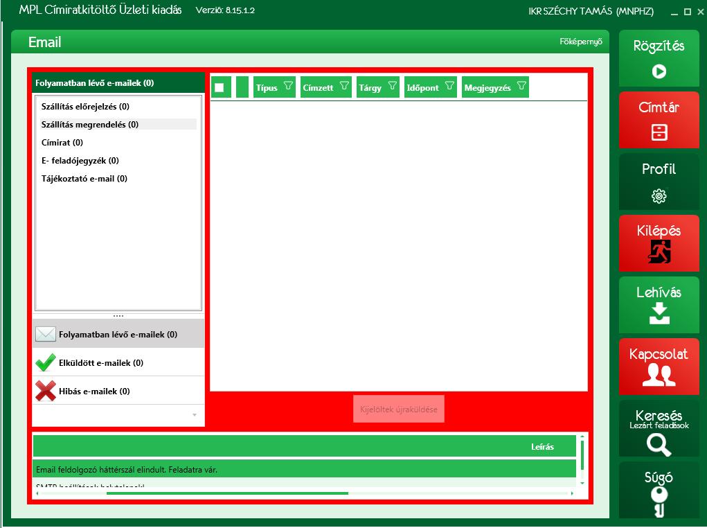Image resolution: width=707 pixels, height=528 pixels.
Task: Click the Keresés magnifying glass icon
Action: [x=659, y=445]
